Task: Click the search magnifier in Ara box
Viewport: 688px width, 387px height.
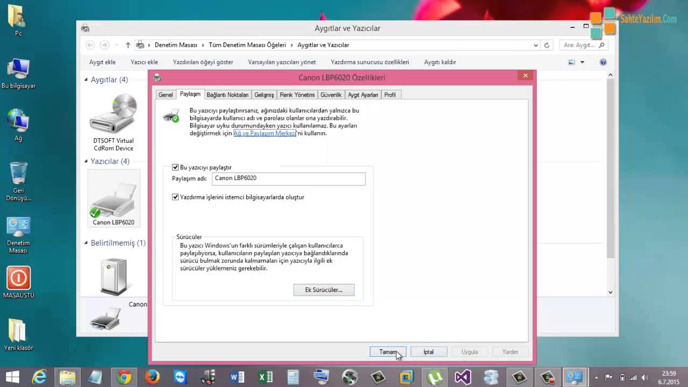Action: tap(601, 45)
